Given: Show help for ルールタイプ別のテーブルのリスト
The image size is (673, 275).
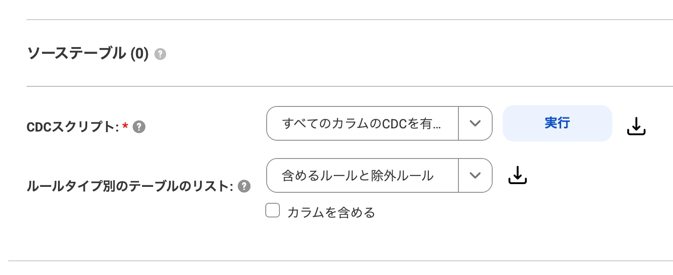Looking at the screenshot, I should 244,186.
